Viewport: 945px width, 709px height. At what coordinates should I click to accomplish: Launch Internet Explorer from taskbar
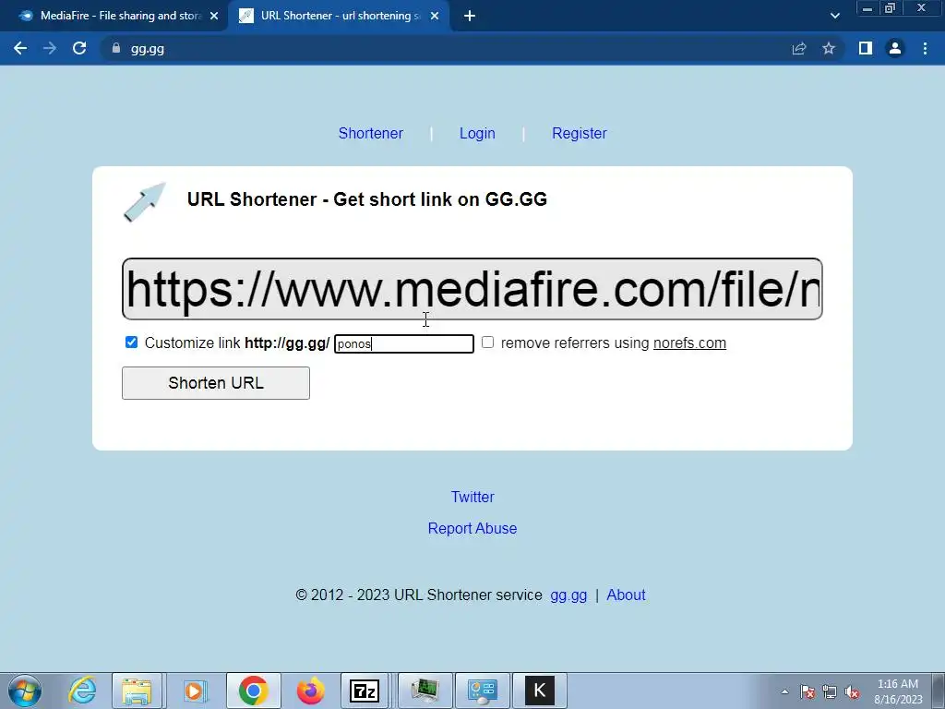pos(82,691)
